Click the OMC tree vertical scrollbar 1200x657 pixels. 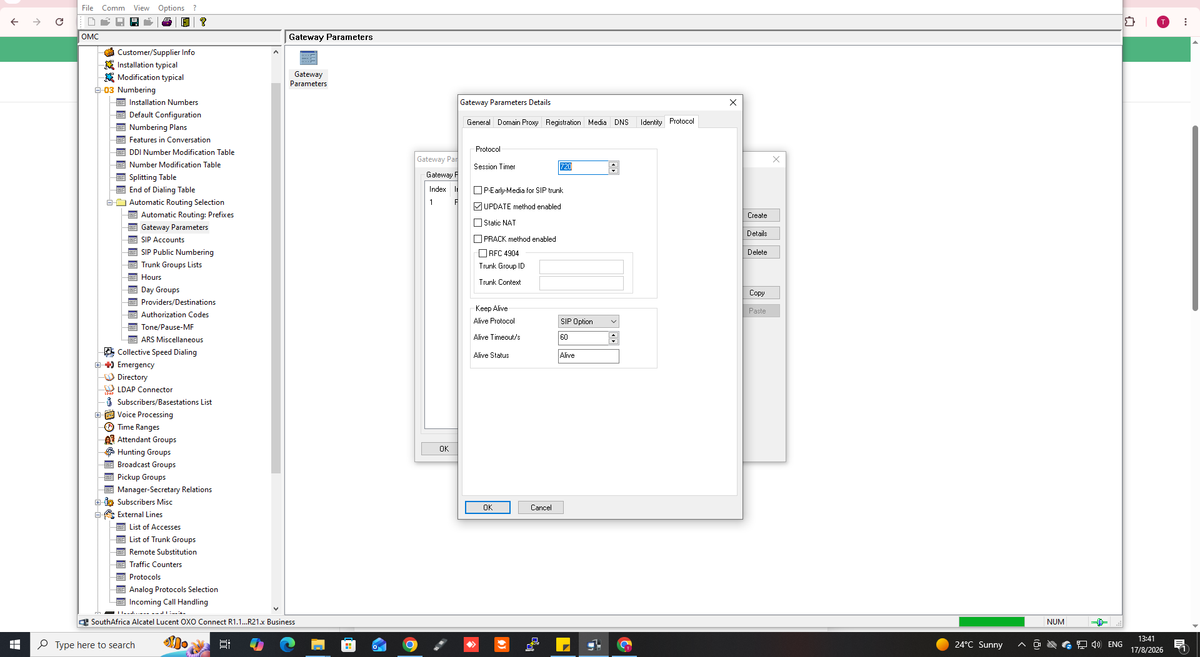(276, 278)
